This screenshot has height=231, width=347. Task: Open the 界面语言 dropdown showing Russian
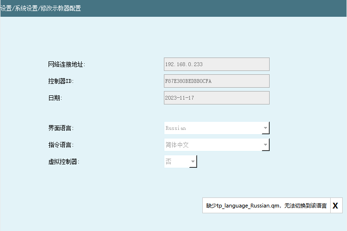[212, 128]
